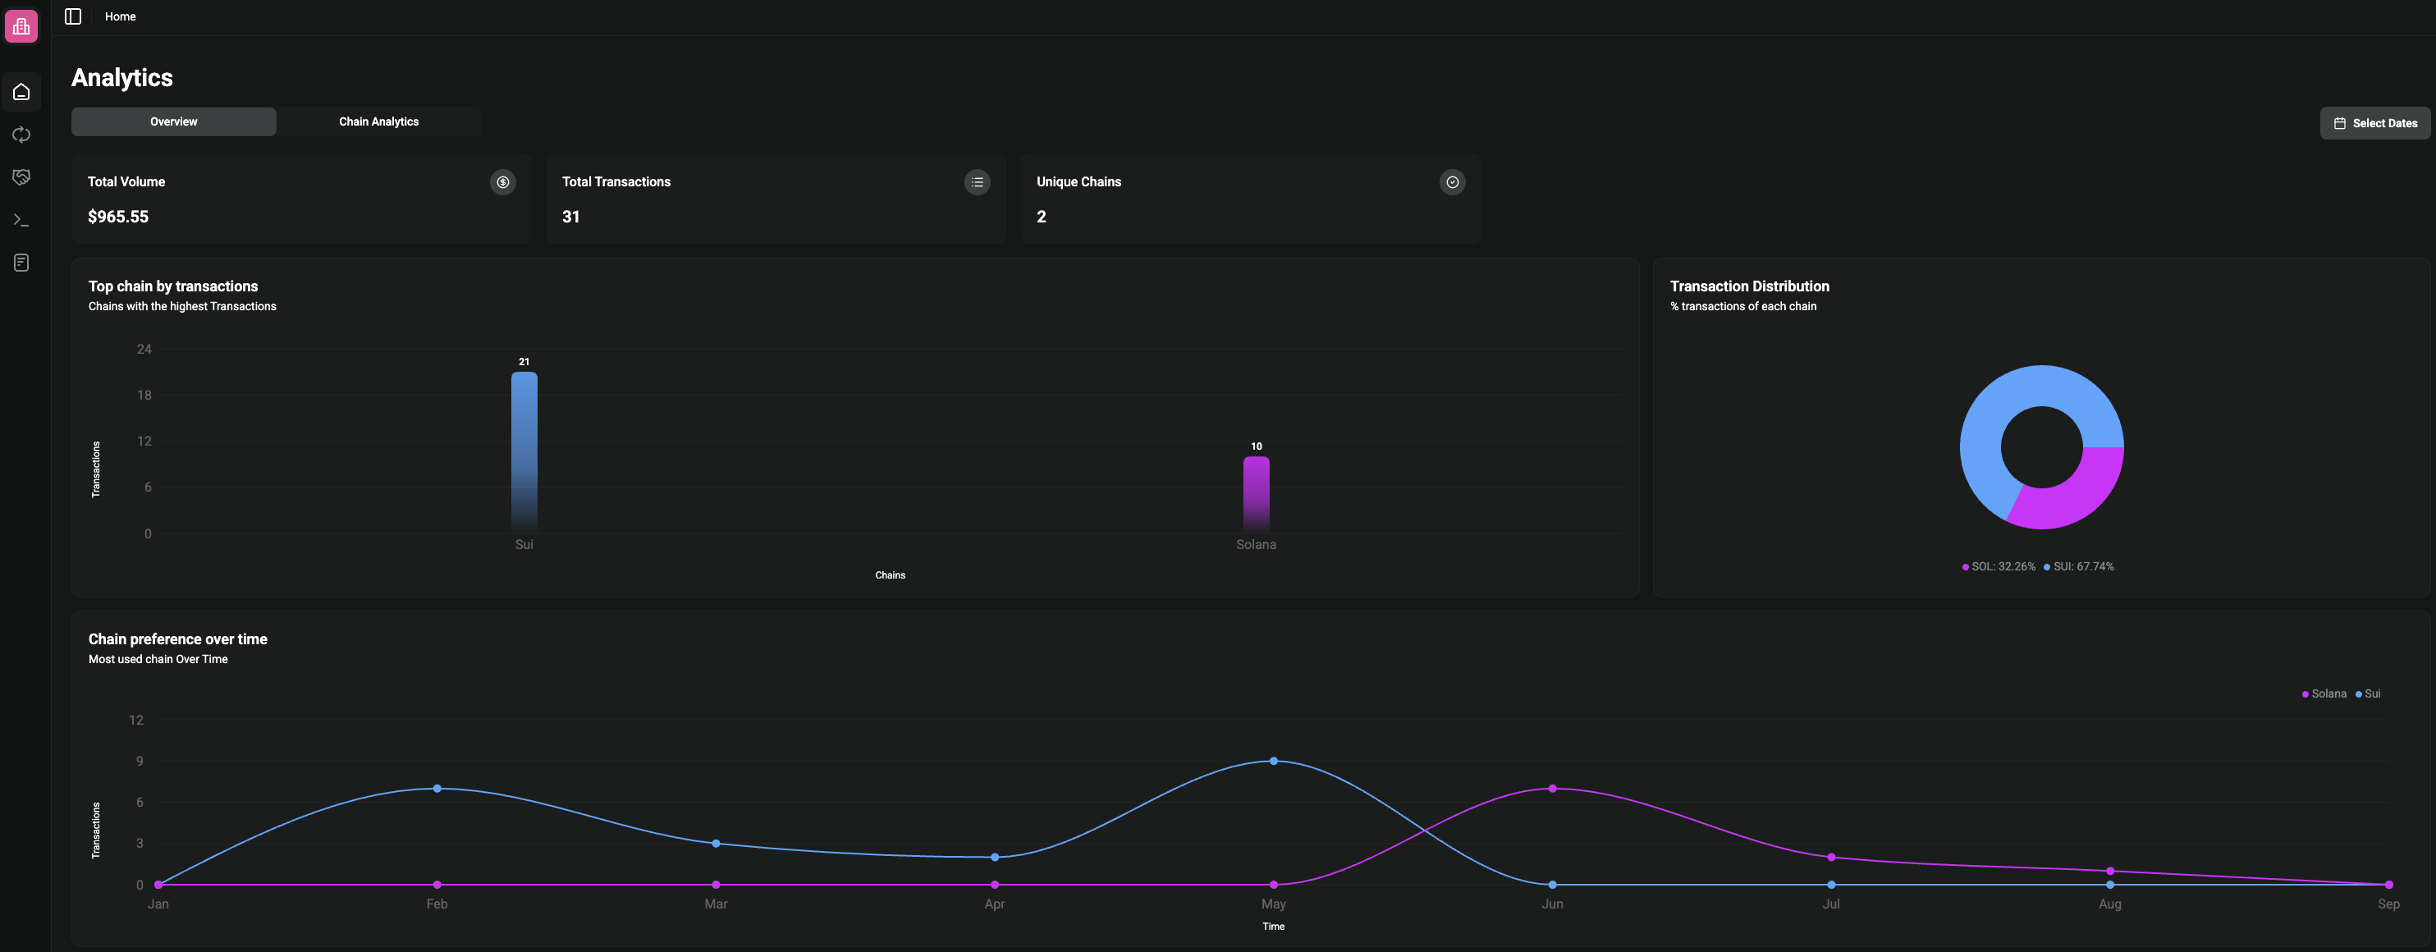Select the Overview tab

click(173, 122)
